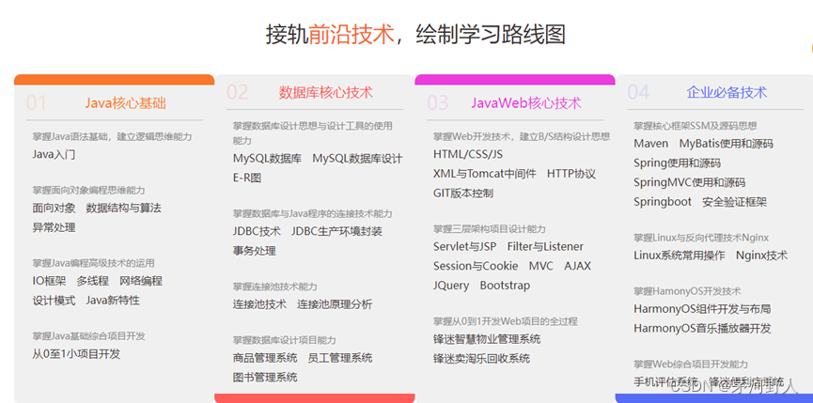This screenshot has height=403, width=813.
Task: Click the page title '接轨前沿技术，绘制学习路线图'
Action: [x=415, y=35]
